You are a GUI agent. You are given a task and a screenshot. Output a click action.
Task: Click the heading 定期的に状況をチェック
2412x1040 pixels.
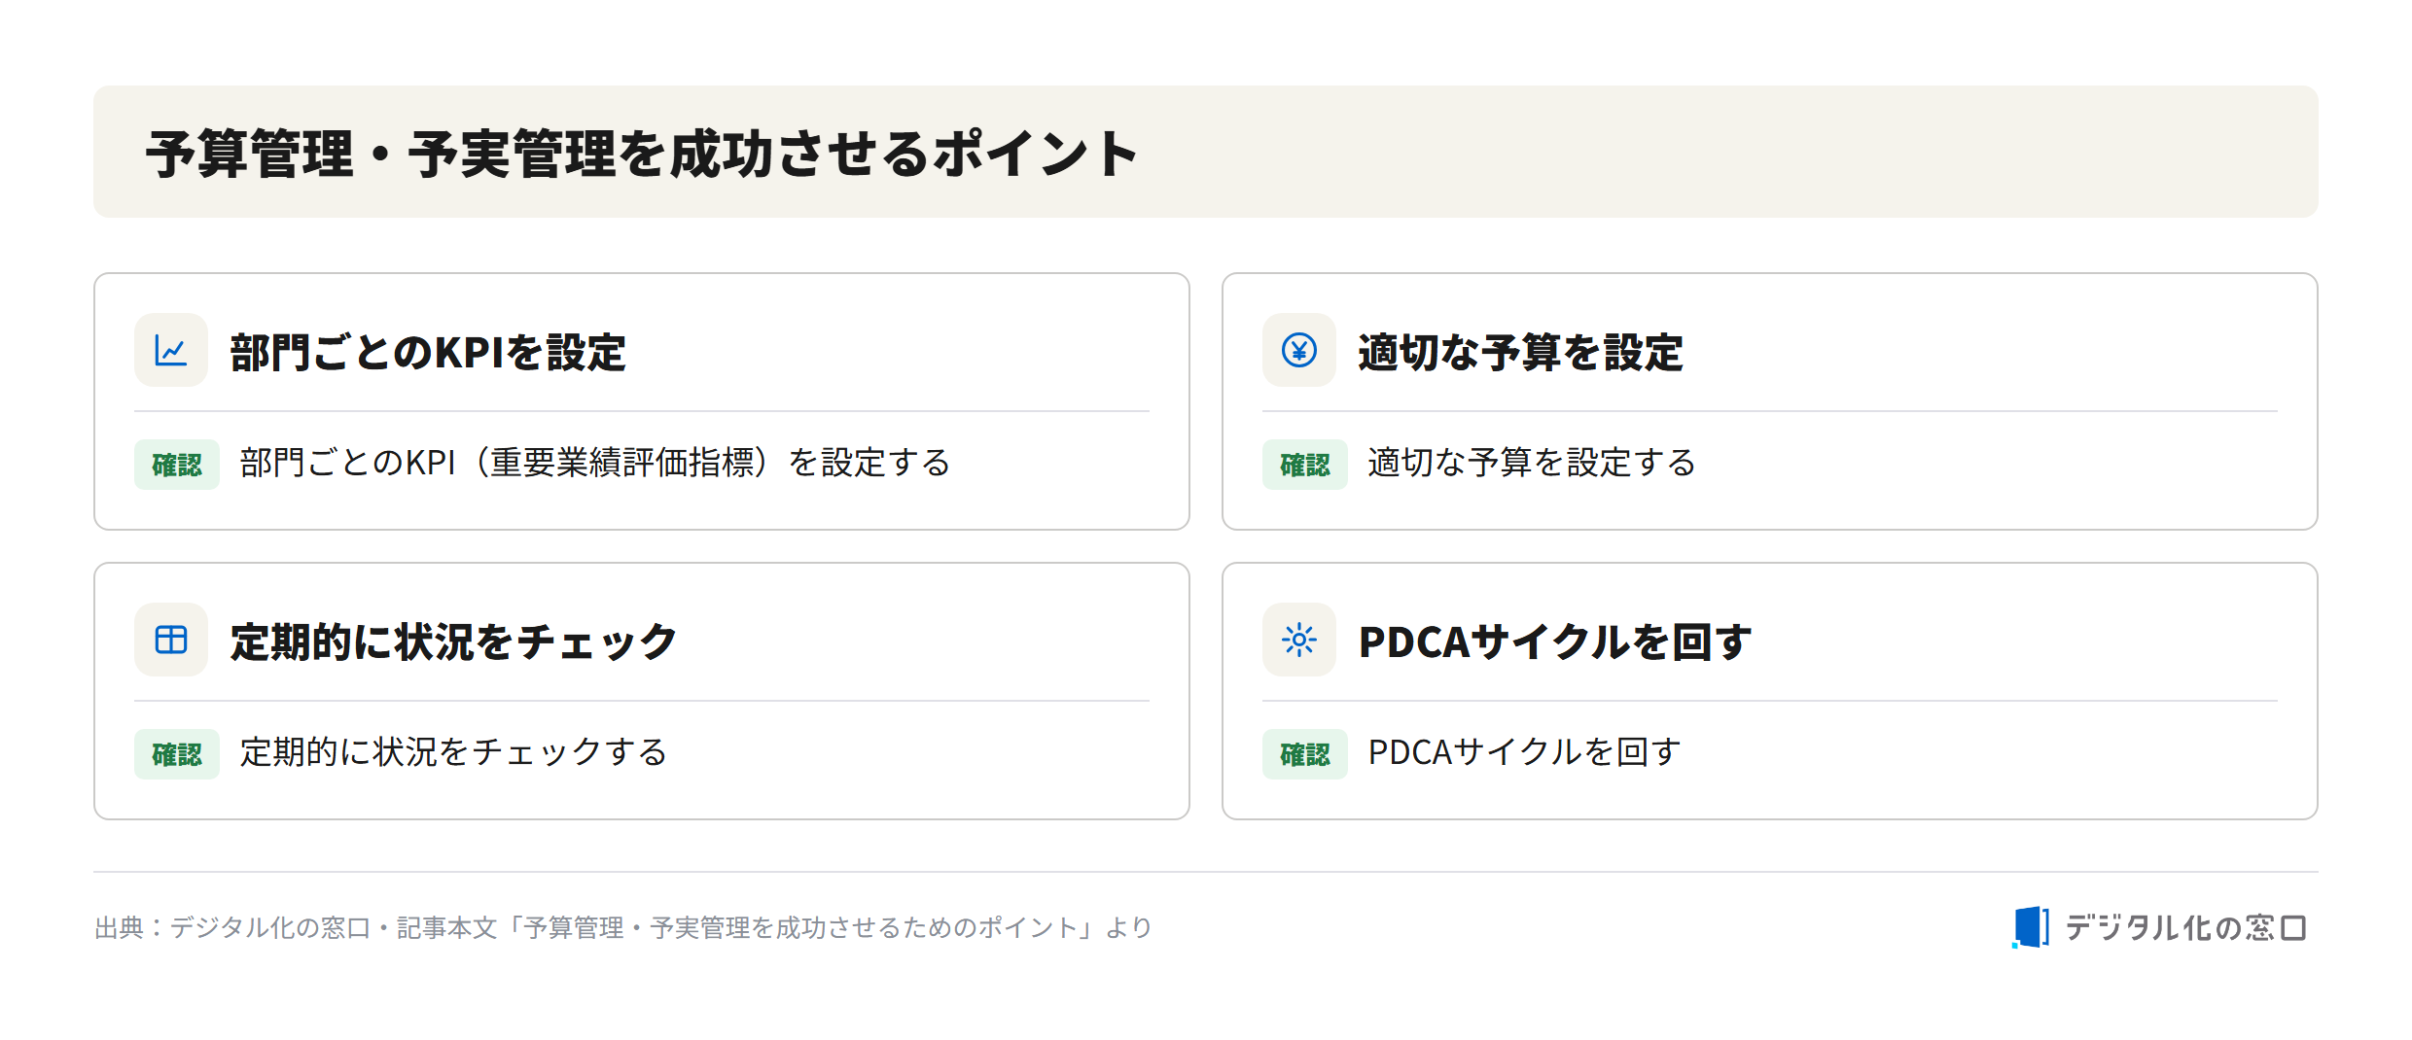453,641
